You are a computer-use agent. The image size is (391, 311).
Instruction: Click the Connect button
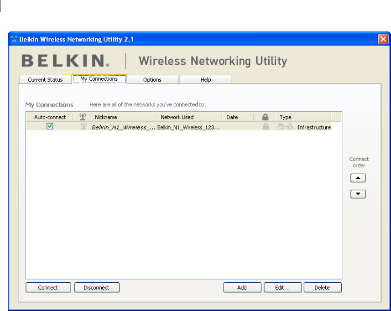pyautogui.click(x=48, y=287)
